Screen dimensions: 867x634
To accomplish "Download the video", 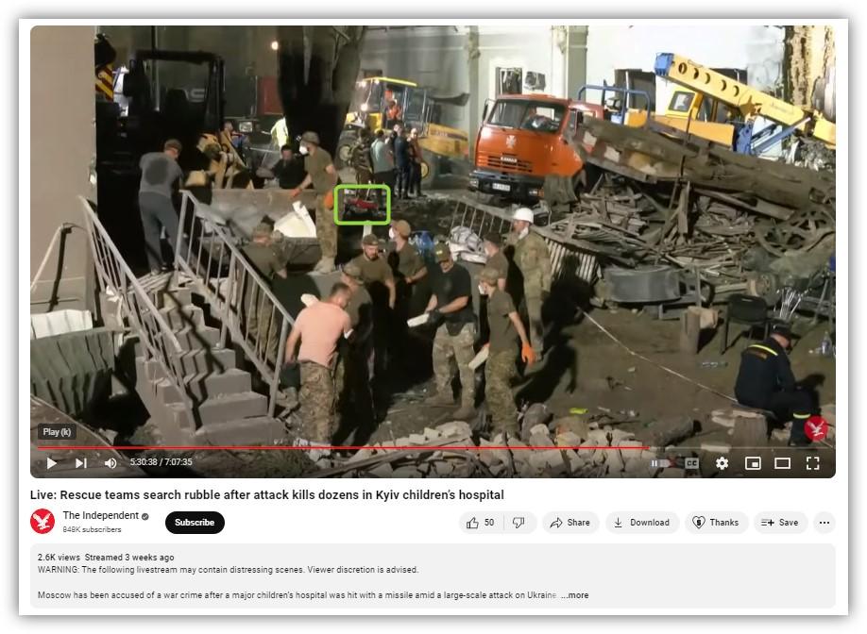I will coord(641,523).
